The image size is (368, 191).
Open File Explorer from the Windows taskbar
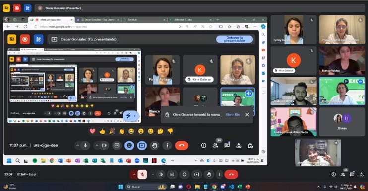coord(197,187)
